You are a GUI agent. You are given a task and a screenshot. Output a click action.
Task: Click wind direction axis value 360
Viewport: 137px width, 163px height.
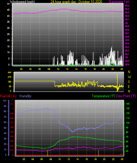point(9,73)
